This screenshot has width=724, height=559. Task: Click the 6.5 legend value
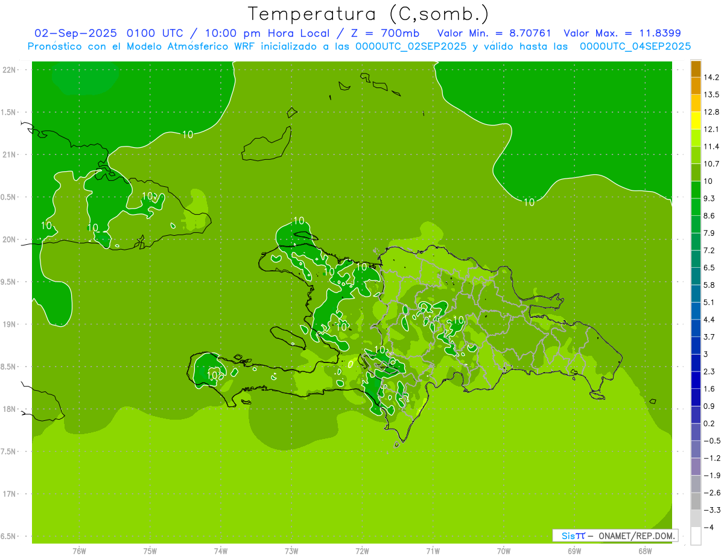click(x=709, y=267)
